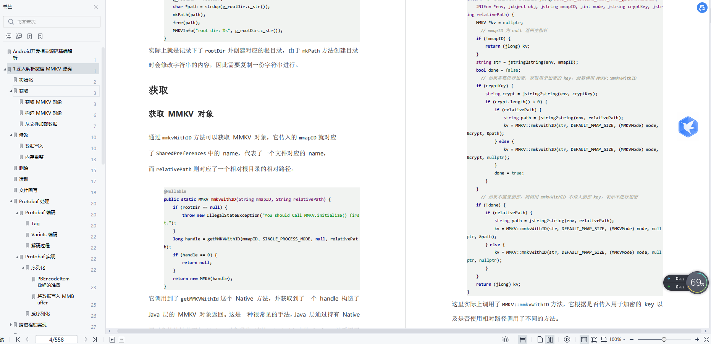Open the 将数据写入 MMBuffer bookmark
Screen dimensions: 711x344
(x=56, y=299)
